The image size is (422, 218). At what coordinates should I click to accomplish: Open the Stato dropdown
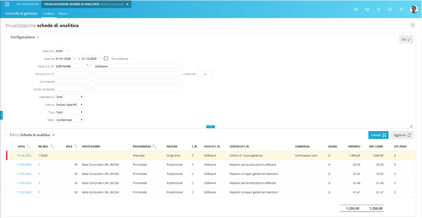(x=70, y=120)
